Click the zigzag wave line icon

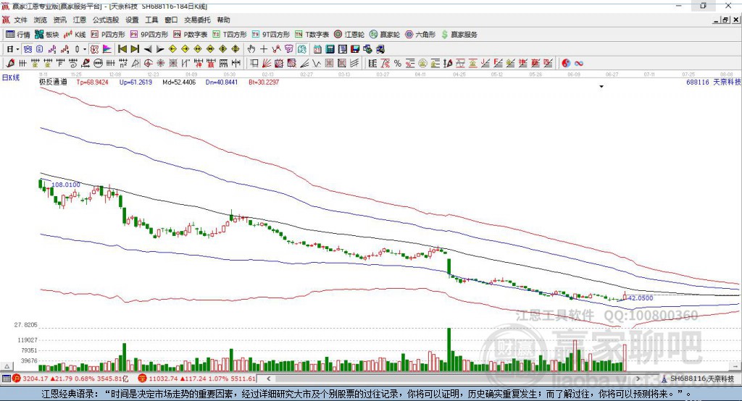coord(317,64)
